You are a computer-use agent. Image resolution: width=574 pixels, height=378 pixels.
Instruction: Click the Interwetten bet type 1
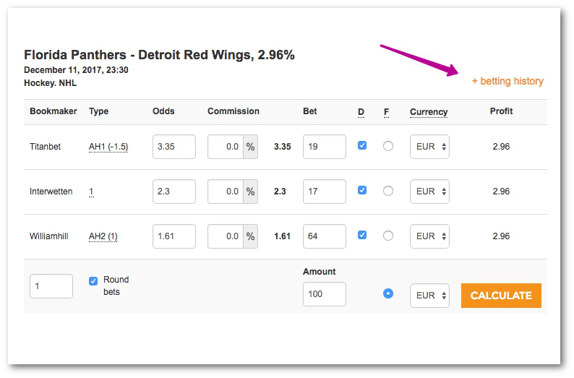pyautogui.click(x=91, y=192)
